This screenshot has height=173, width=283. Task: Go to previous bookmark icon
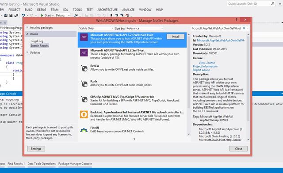click(x=117, y=15)
